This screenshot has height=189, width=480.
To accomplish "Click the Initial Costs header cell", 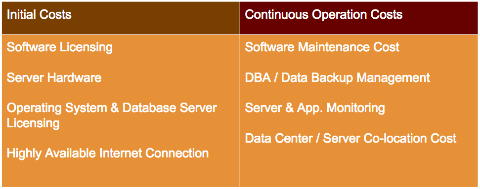I will [121, 18].
